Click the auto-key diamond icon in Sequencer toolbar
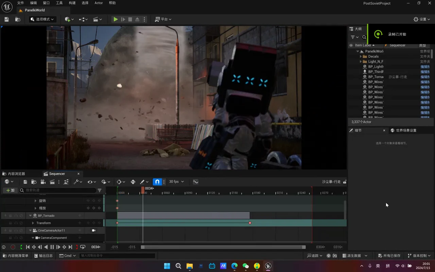The image size is (435, 272). pyautogui.click(x=133, y=182)
